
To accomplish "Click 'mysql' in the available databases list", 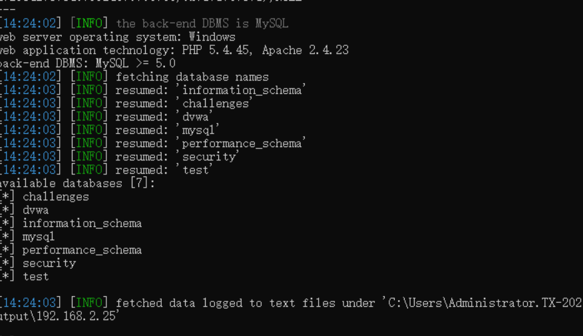I will [x=39, y=237].
